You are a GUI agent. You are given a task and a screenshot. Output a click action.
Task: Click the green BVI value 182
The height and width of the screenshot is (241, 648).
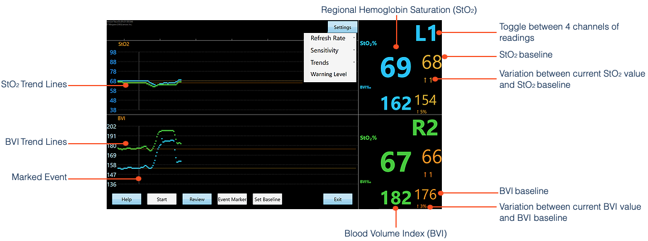396,198
